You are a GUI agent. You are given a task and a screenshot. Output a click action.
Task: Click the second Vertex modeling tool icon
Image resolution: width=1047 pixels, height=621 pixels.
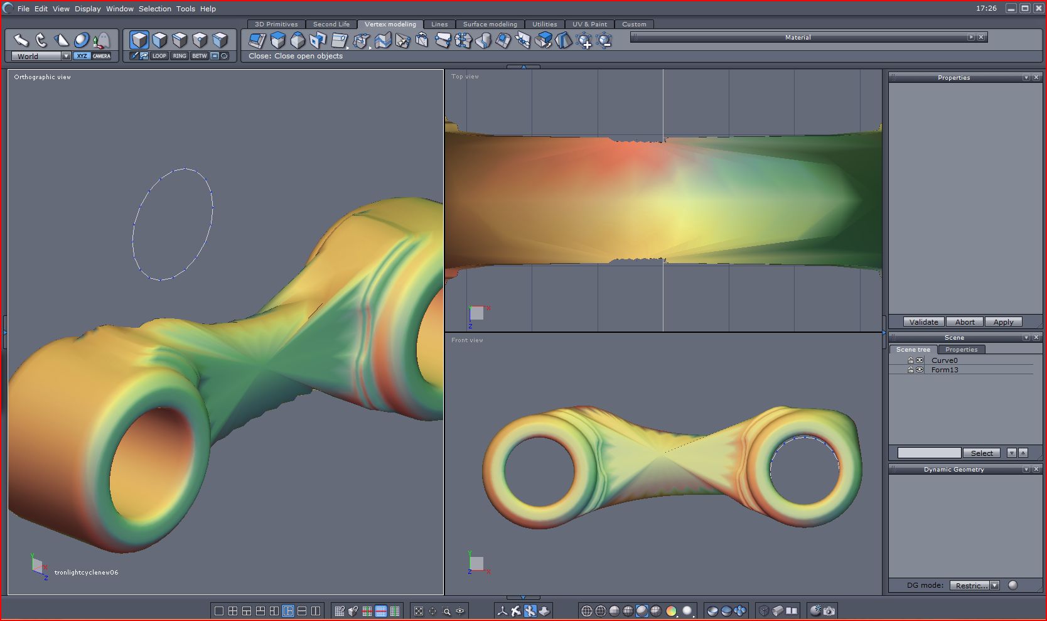click(277, 41)
